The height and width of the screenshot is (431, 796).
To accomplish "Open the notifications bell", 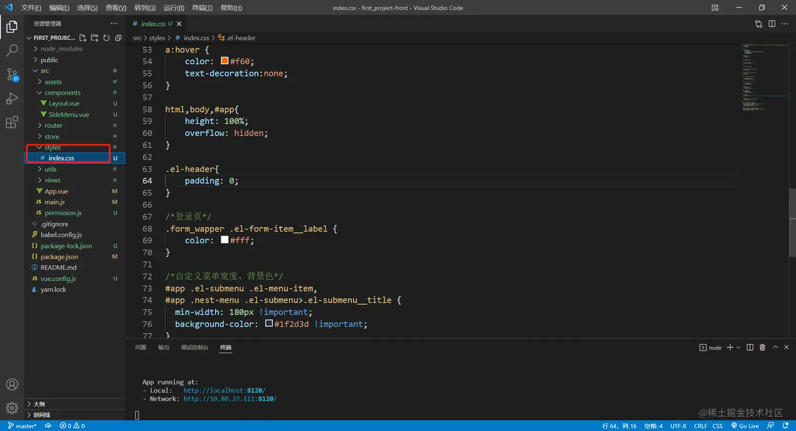I will pos(785,426).
